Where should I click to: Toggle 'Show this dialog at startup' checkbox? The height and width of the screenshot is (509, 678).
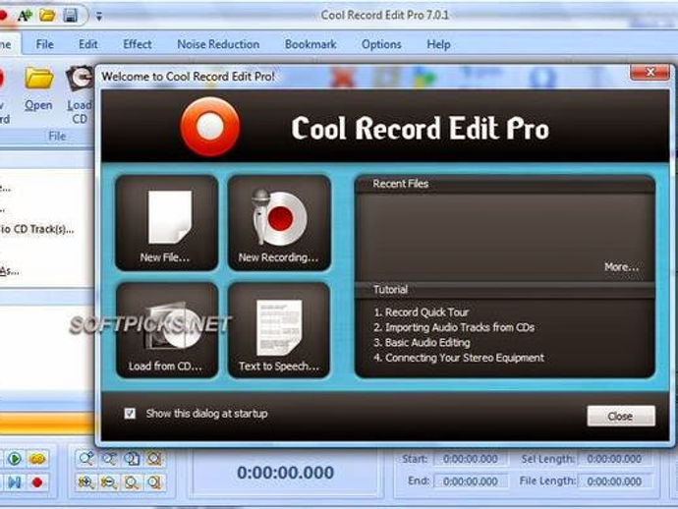click(x=130, y=414)
